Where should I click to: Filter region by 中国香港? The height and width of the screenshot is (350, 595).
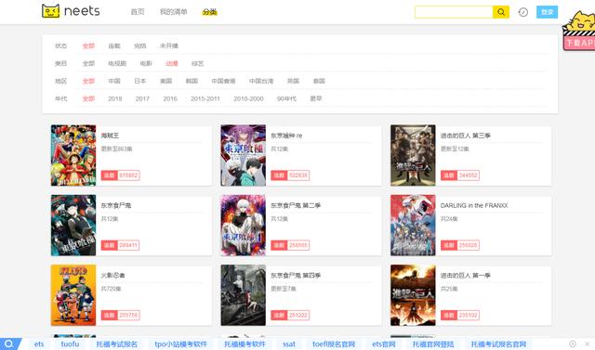click(x=223, y=81)
